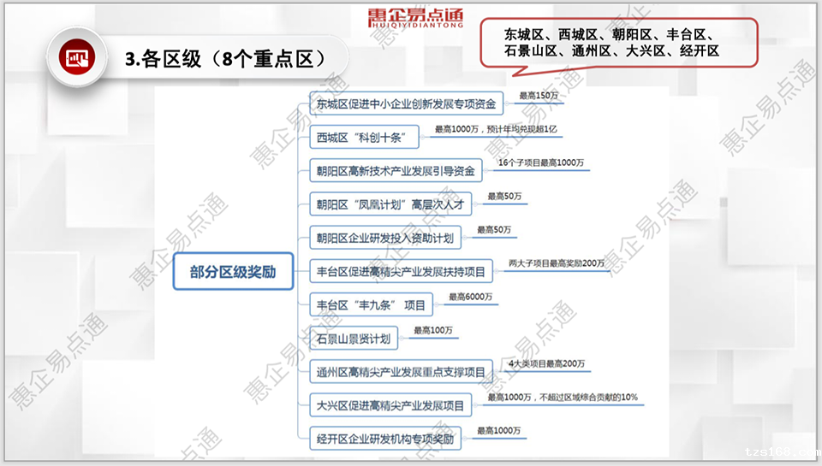The image size is (822, 466).
Task: Select the 石景山景贤计划 node
Action: click(x=353, y=339)
